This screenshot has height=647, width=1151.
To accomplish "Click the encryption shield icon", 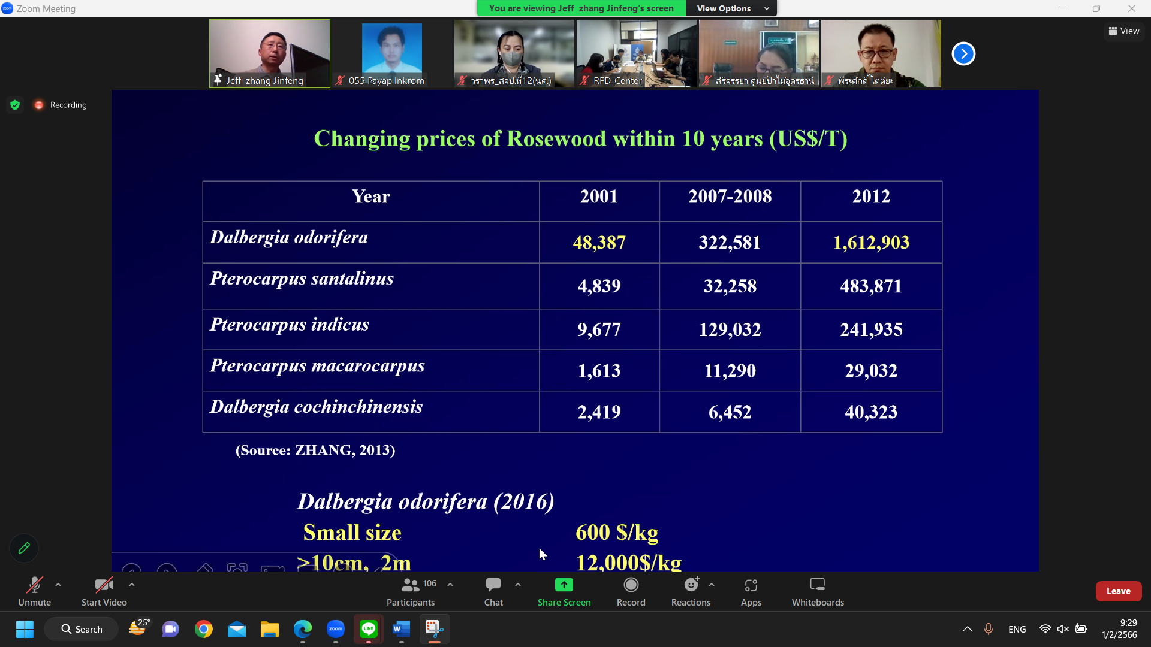I will 16,105.
